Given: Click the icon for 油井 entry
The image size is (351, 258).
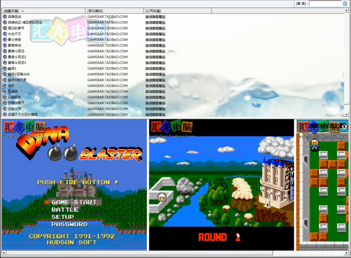Looking at the screenshot, I should coord(5,86).
